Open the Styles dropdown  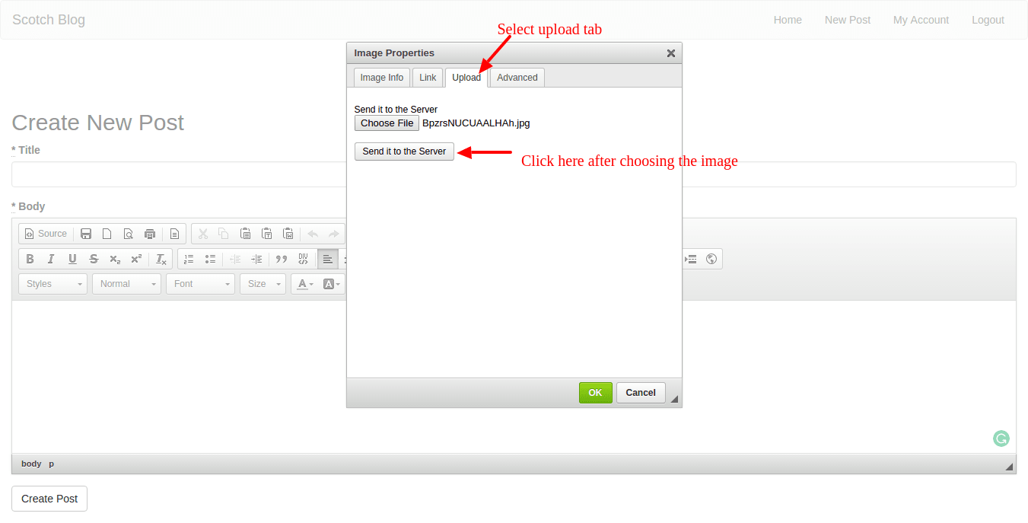click(x=53, y=284)
